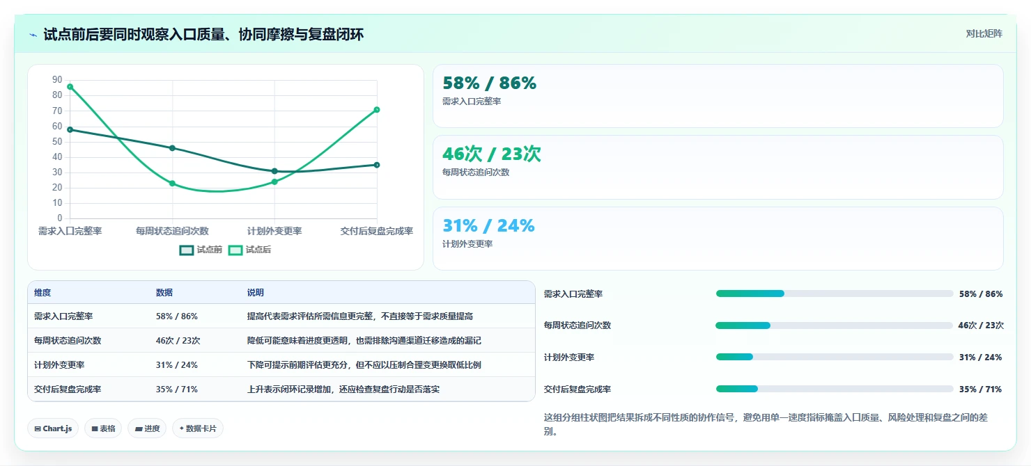Click the 试点前 data point for 交付后复盘完成率

tap(377, 165)
